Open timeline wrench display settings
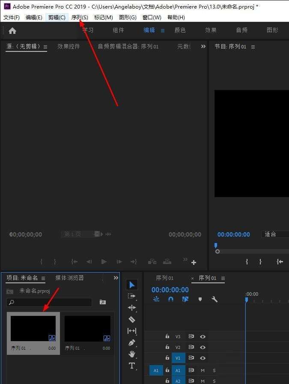The height and width of the screenshot is (384, 289). [x=215, y=299]
